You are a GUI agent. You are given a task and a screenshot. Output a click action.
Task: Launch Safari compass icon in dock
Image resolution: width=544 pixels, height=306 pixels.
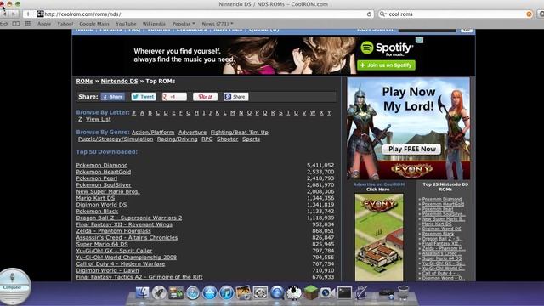pyautogui.click(x=193, y=292)
